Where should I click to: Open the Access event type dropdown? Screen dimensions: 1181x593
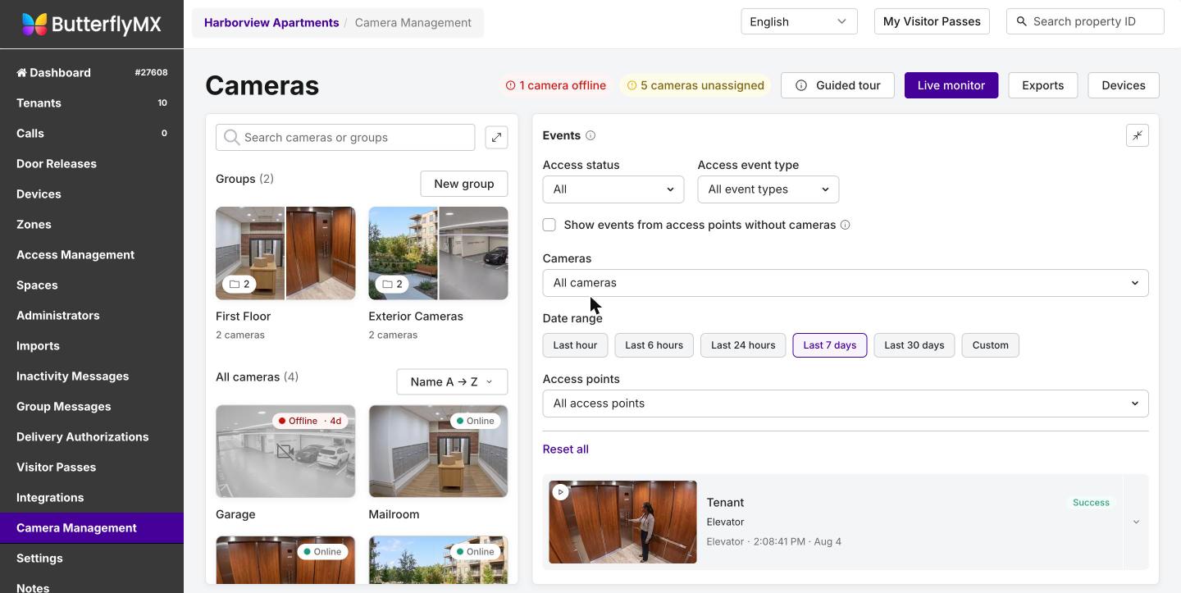point(768,189)
